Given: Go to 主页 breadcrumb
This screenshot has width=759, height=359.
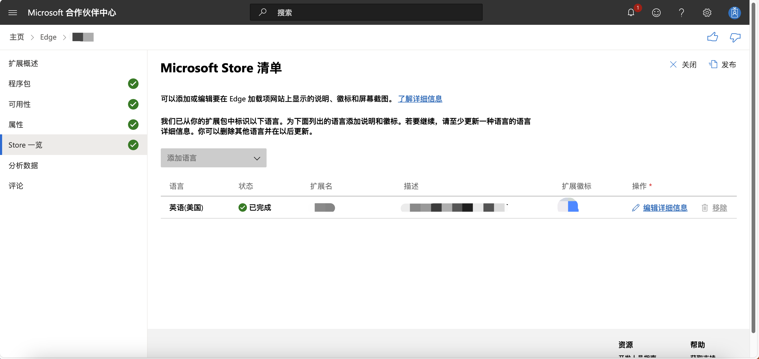Looking at the screenshot, I should point(16,37).
